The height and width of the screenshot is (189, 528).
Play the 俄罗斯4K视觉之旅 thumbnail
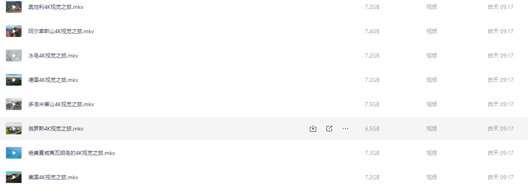14,129
